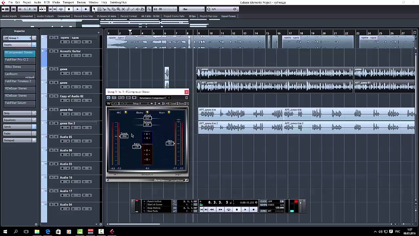Open the Windows Start menu

5,232
